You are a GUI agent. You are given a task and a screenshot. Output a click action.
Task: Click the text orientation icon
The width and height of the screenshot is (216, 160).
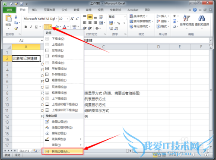[x=97, y=28]
